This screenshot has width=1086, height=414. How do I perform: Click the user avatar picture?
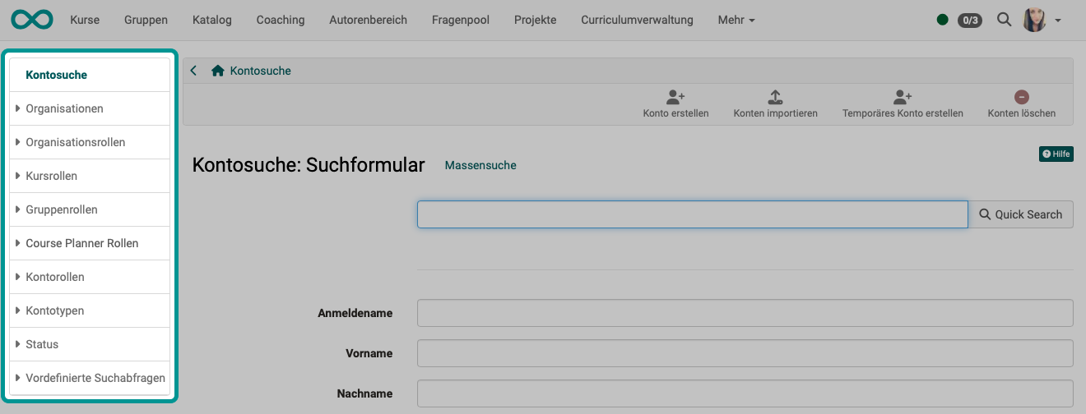point(1034,20)
